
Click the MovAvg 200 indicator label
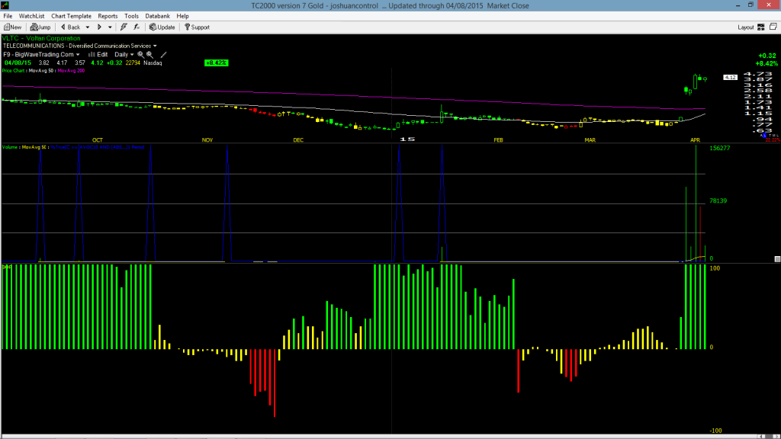71,71
